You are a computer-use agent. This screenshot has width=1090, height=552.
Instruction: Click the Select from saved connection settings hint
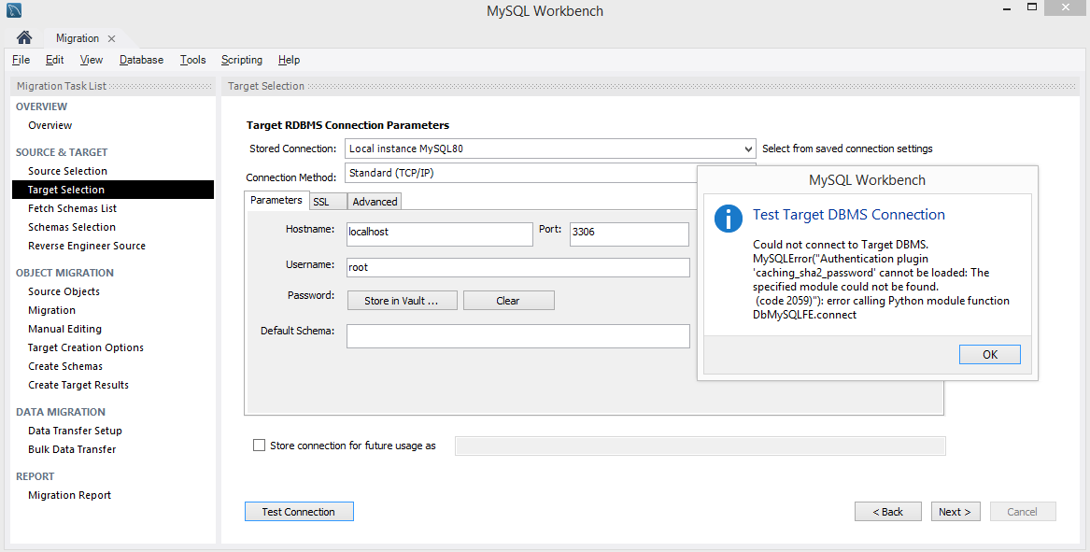[x=847, y=149]
